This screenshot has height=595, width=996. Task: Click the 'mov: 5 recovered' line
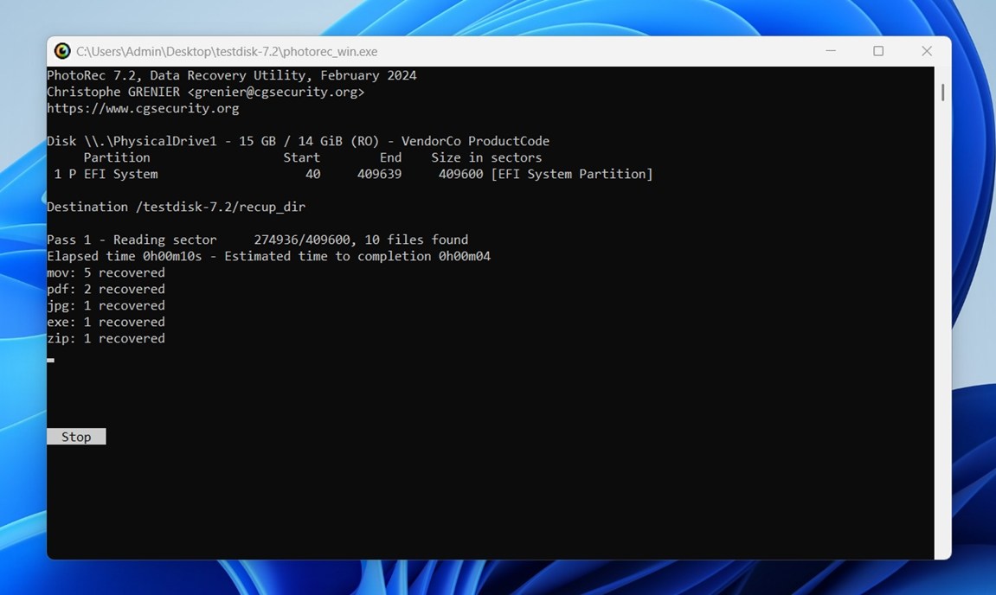coord(106,273)
